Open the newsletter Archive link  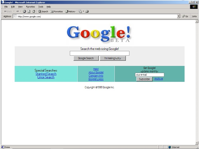coord(159,79)
